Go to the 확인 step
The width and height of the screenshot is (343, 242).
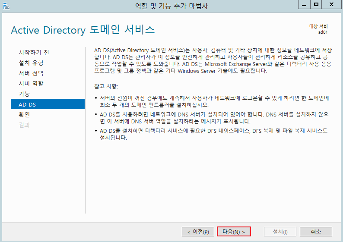pyautogui.click(x=24, y=115)
